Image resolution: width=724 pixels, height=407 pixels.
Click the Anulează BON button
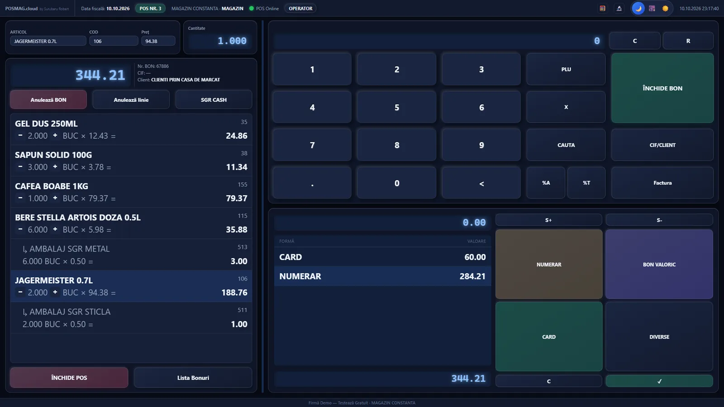point(48,99)
